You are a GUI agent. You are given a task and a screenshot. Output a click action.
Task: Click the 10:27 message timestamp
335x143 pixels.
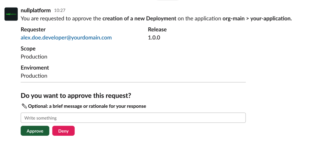coord(60,10)
